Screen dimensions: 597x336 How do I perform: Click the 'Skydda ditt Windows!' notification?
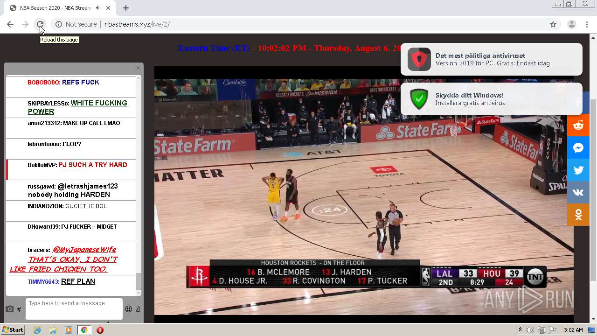(492, 99)
